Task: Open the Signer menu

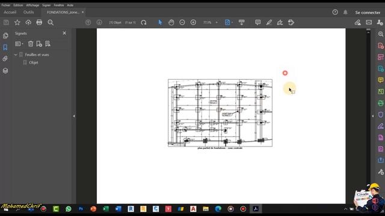Action: (46, 5)
